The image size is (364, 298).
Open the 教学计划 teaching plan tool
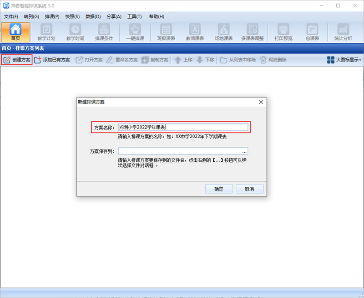[x=46, y=32]
